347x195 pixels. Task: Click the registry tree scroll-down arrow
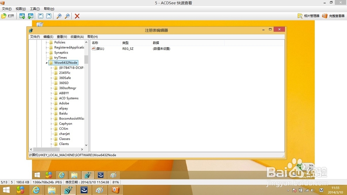pyautogui.click(x=86, y=145)
